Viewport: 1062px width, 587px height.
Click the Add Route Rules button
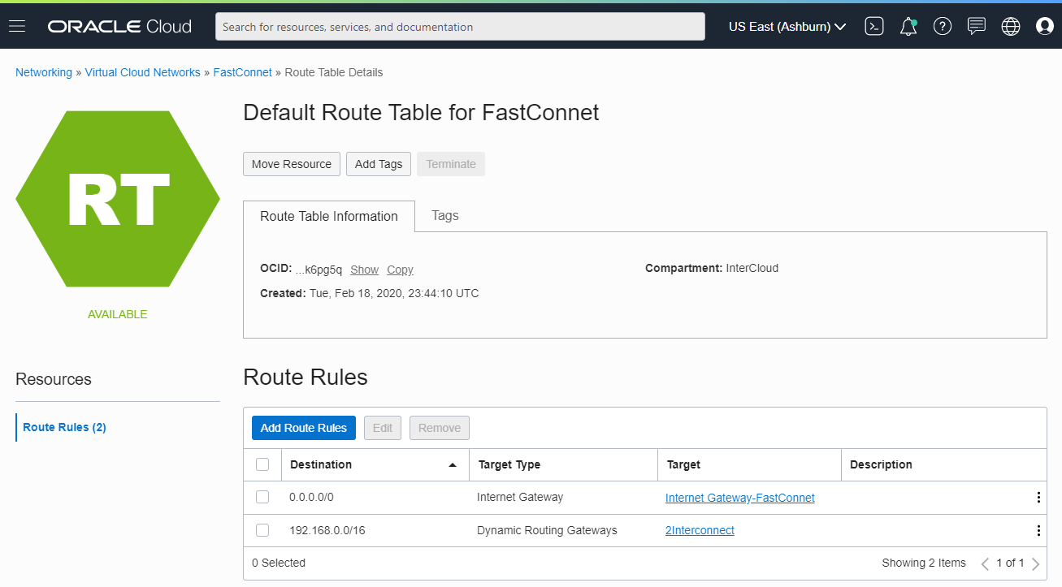pyautogui.click(x=303, y=427)
